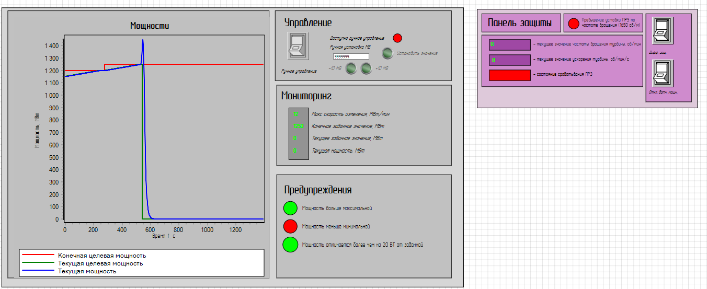707x289 pixels.
Task: Click 'Текущая мощность' blue legend entry
Action: [x=87, y=271]
